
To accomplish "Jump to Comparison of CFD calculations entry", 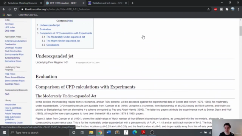I will pos(66,33).
